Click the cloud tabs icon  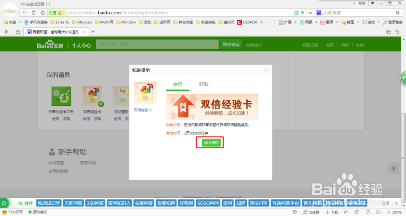click(18, 32)
